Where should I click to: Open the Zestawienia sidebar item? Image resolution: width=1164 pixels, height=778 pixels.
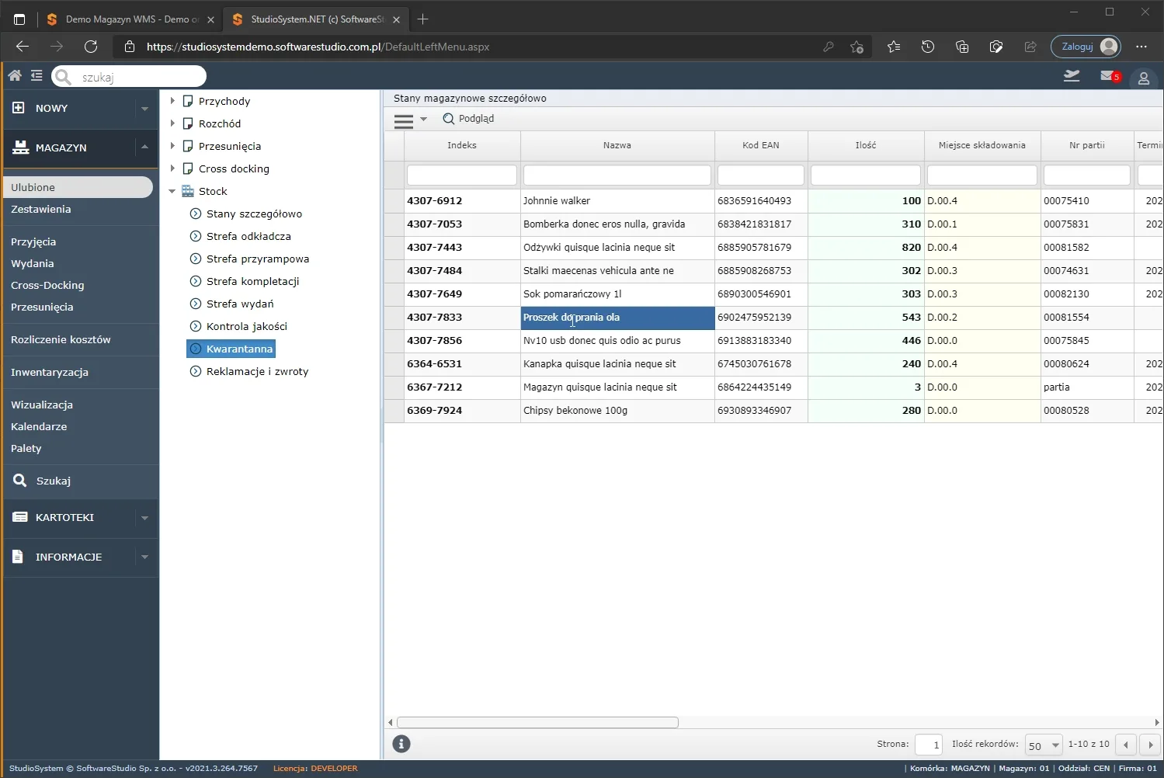coord(41,209)
